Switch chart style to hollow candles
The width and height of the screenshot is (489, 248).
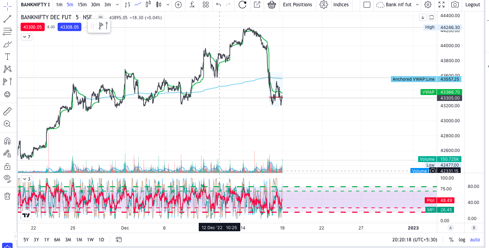[148, 5]
